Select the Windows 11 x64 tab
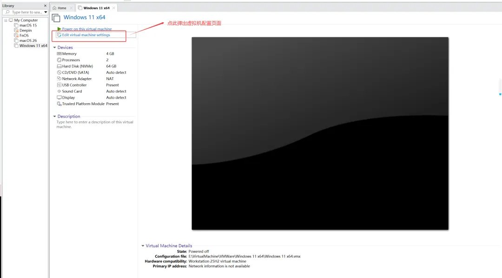 point(96,8)
